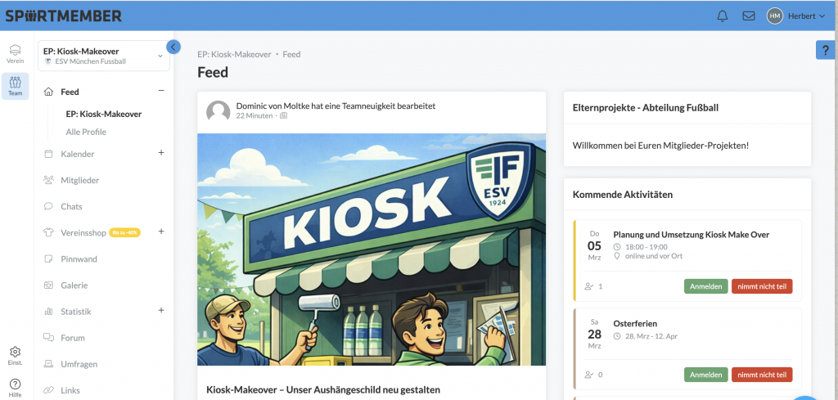The width and height of the screenshot is (838, 400).
Task: Open the notifications bell icon
Action: 722,16
